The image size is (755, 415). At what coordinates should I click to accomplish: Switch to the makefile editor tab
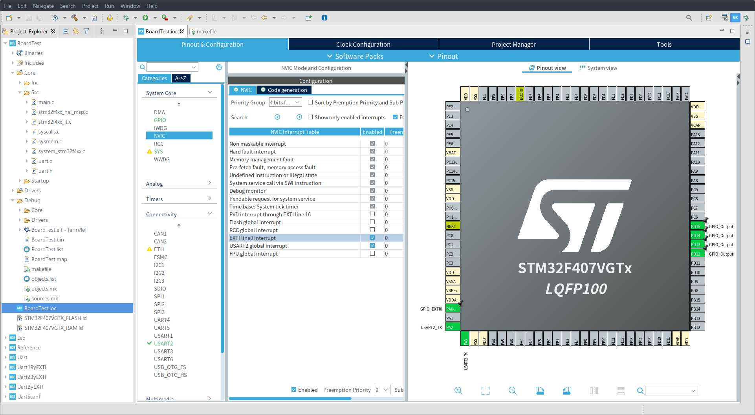(203, 31)
